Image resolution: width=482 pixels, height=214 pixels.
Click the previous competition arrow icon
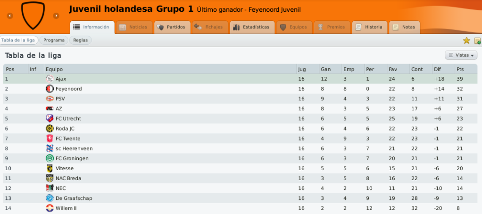pyautogui.click(x=10, y=16)
